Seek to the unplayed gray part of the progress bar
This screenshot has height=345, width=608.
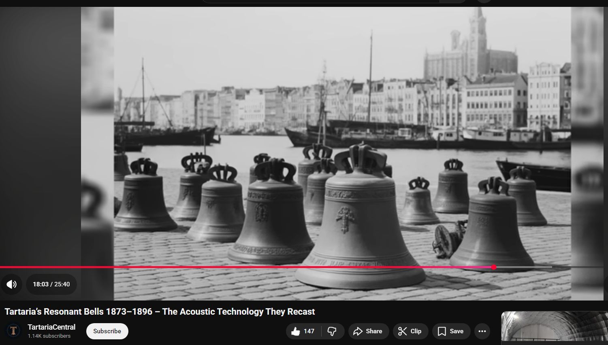click(x=527, y=267)
